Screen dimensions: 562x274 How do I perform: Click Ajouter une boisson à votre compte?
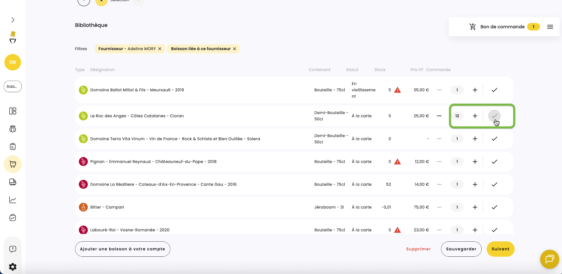(122, 249)
